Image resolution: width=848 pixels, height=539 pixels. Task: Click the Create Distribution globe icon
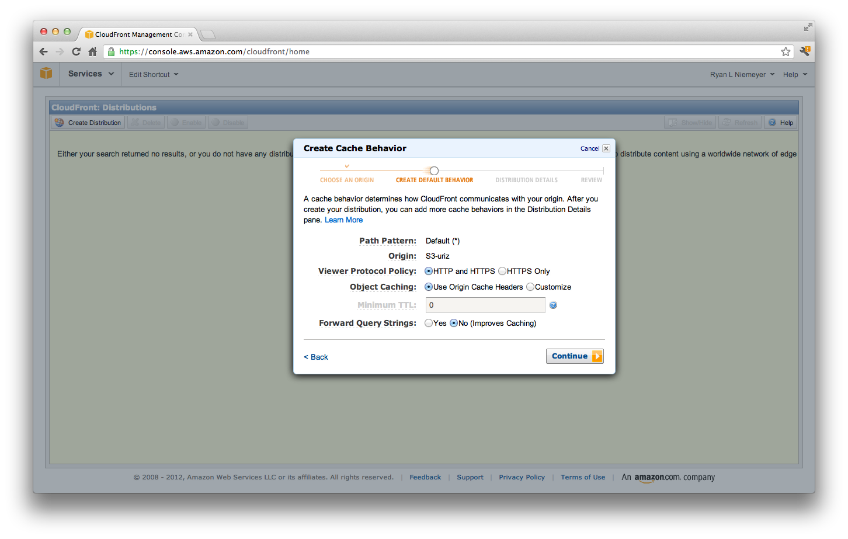(59, 122)
